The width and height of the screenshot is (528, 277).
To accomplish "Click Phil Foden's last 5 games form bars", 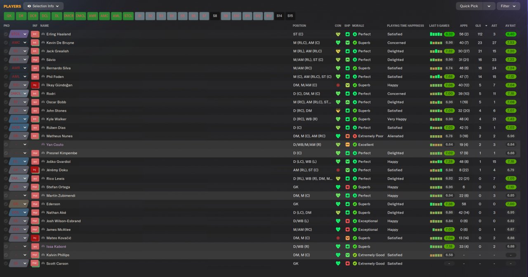I will [x=436, y=77].
